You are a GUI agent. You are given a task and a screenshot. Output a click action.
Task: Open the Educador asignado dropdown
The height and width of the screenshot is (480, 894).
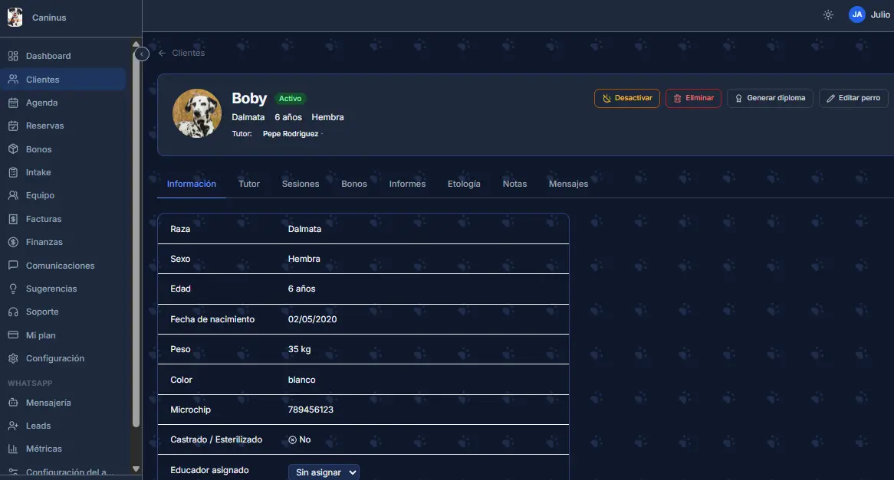point(324,472)
